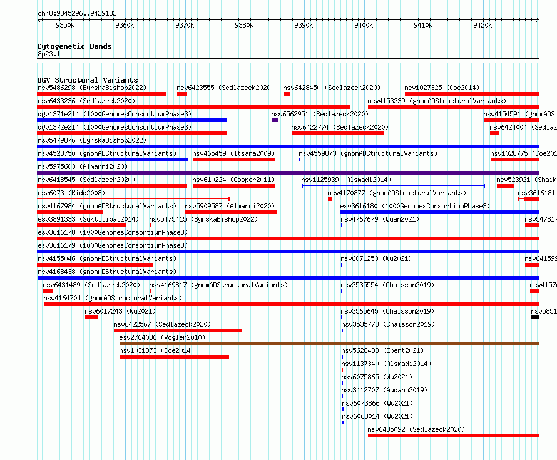Click the red nsv6017243 (Wu2021) bar
557x460 pixels.
91,317
